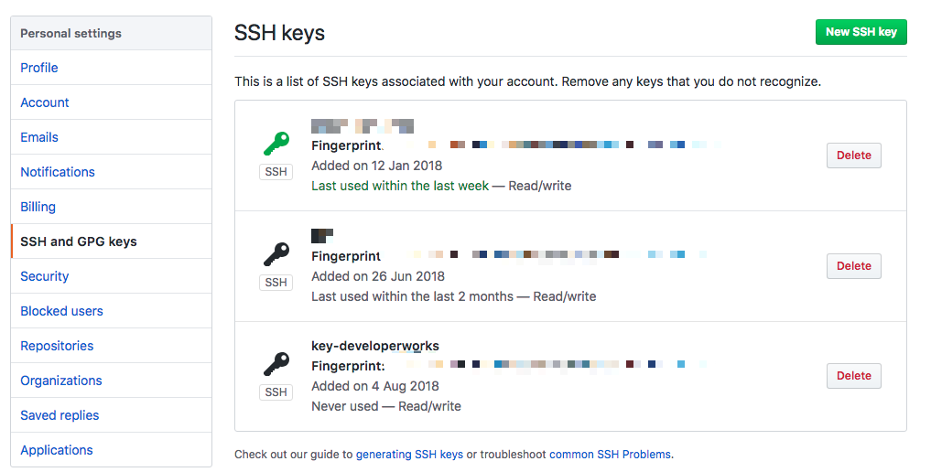
Task: Delete the key added on 26 Jun 2018
Action: point(853,266)
